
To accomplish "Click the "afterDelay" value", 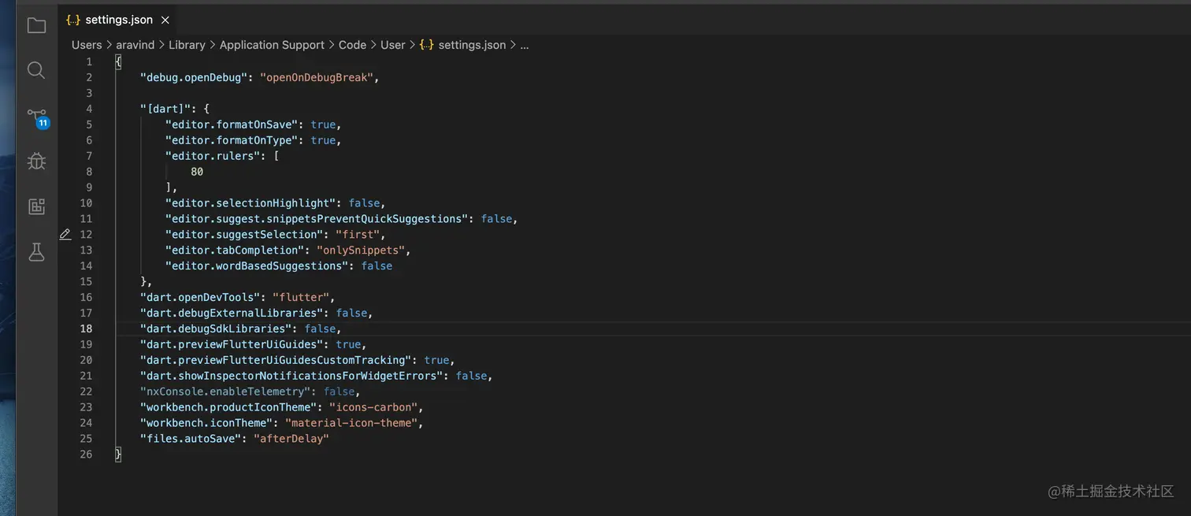I will click(x=292, y=439).
